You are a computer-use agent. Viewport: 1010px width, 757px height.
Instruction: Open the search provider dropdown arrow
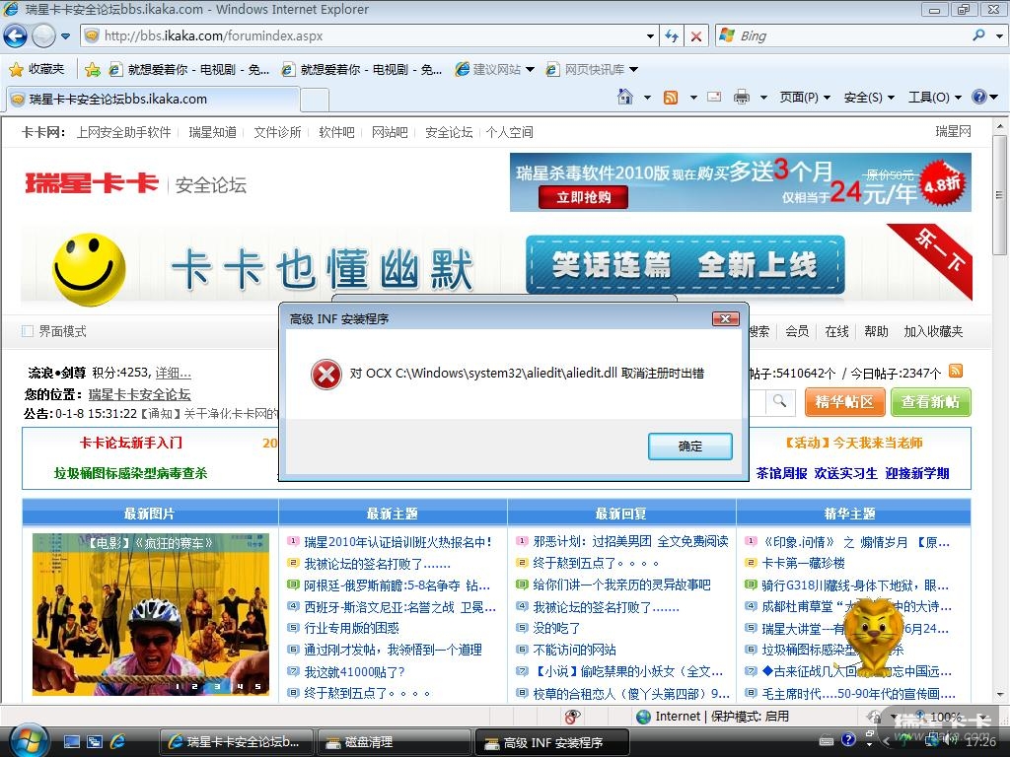click(x=999, y=36)
